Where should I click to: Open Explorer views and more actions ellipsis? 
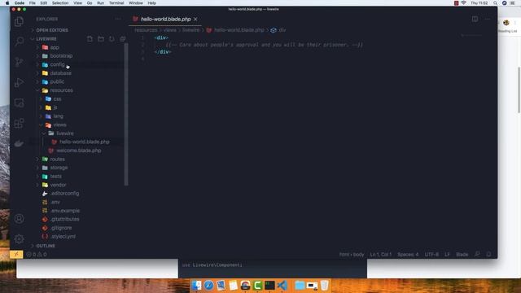(118, 19)
